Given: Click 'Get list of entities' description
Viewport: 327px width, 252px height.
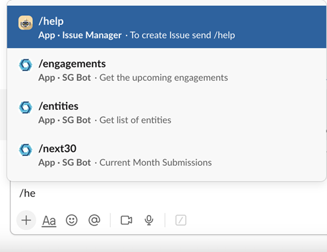Looking at the screenshot, I should click(x=135, y=120).
